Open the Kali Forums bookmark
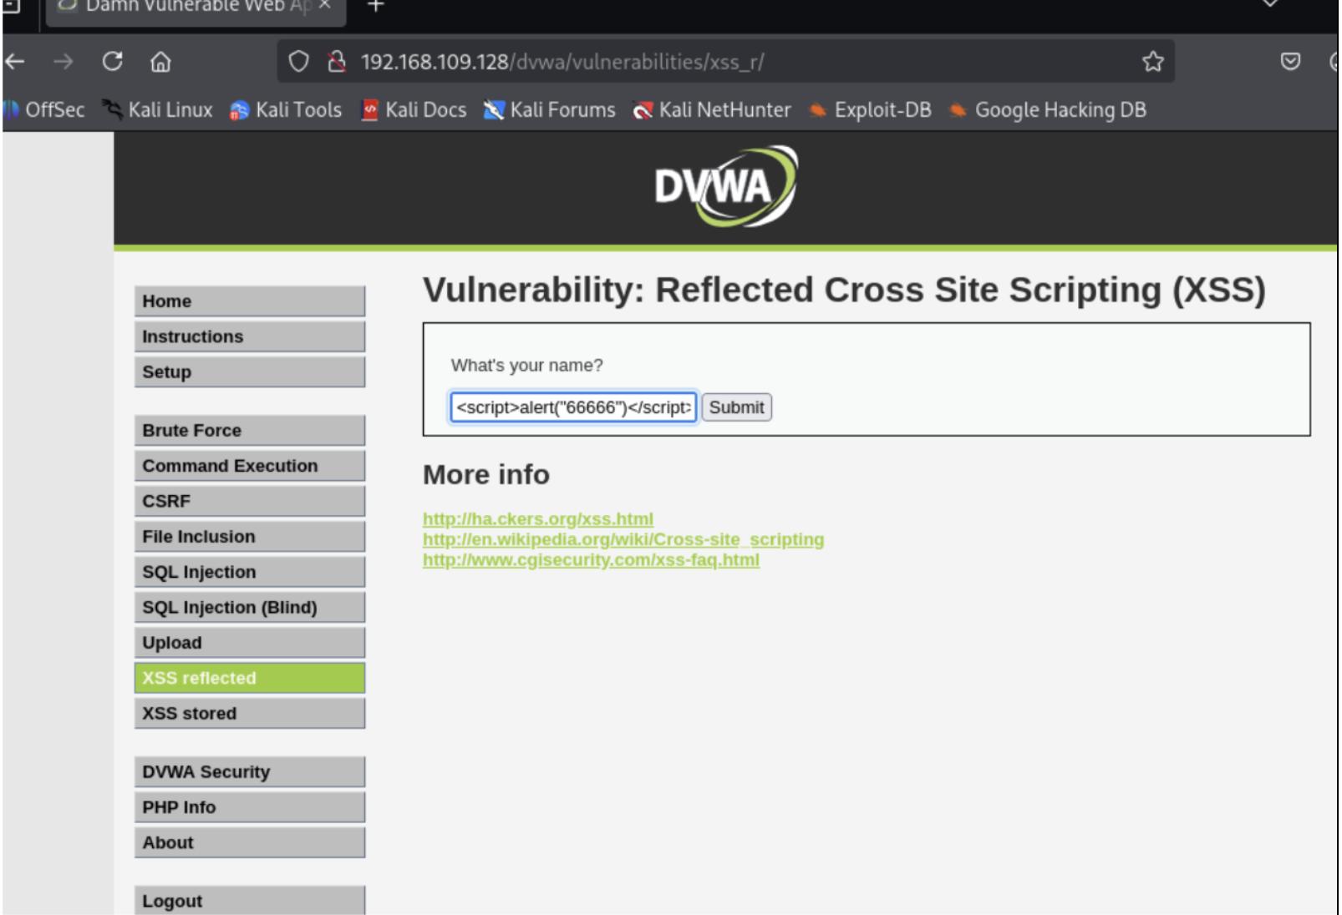The width and height of the screenshot is (1342, 915). pyautogui.click(x=549, y=110)
